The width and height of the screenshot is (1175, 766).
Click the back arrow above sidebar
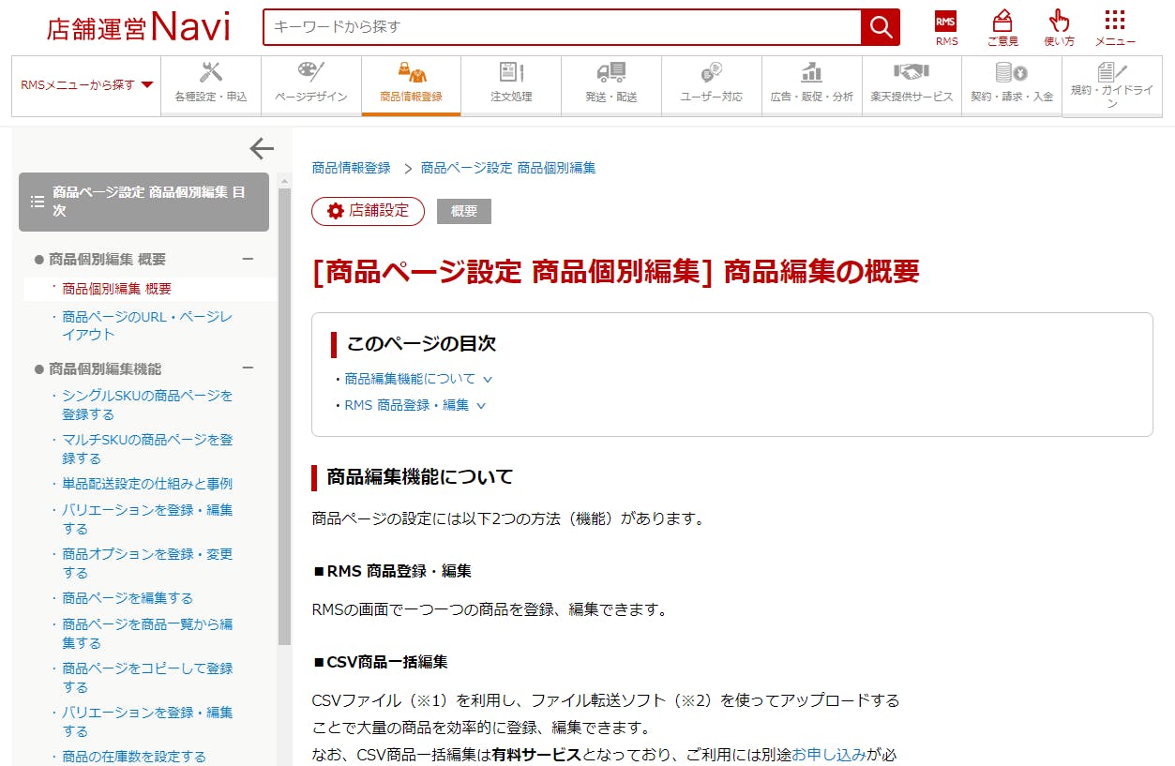pyautogui.click(x=262, y=148)
